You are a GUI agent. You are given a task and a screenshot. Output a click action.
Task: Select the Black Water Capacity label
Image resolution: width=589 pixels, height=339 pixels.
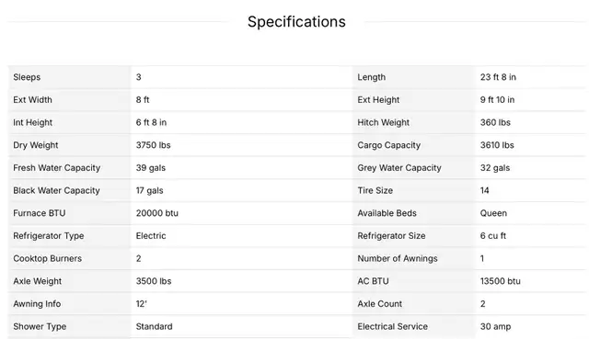pyautogui.click(x=57, y=191)
